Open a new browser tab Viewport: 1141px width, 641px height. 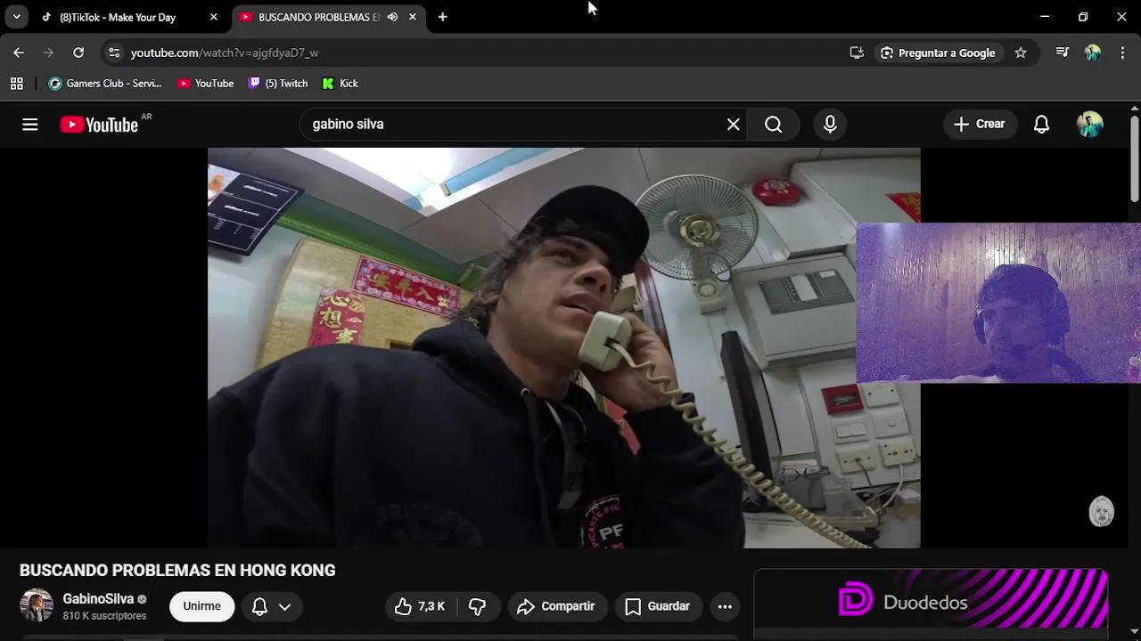click(x=442, y=17)
